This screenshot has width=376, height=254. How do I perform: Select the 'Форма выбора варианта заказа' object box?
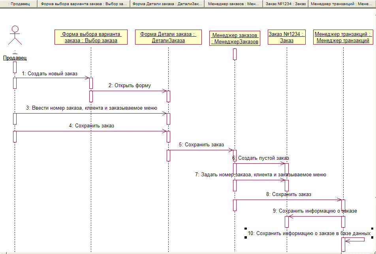click(91, 37)
